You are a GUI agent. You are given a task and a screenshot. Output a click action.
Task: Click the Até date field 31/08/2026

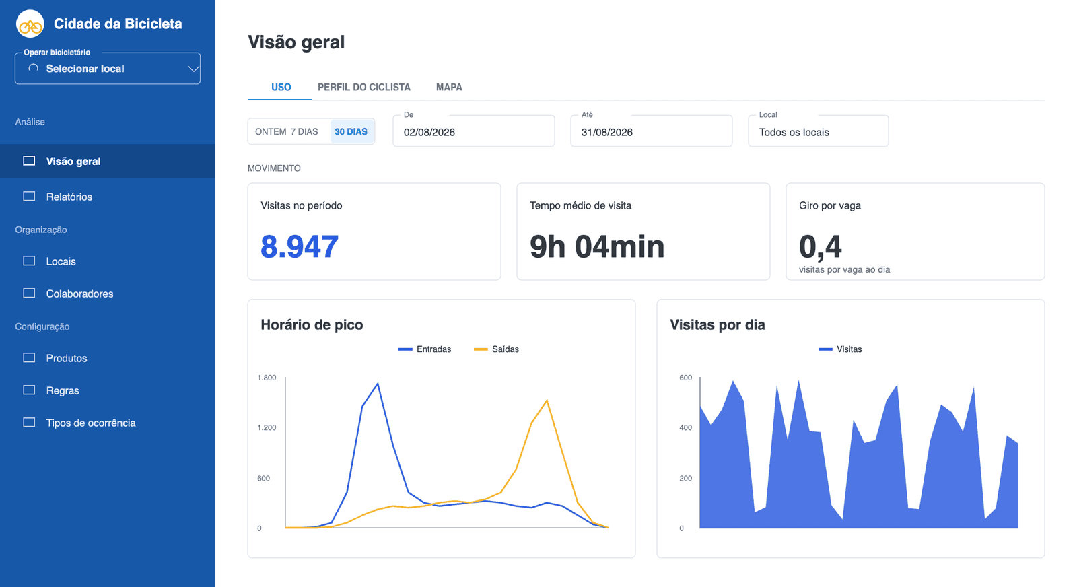[652, 131]
